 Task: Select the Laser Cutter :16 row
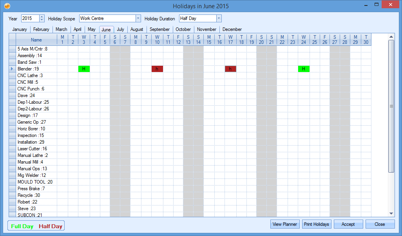pyautogui.click(x=32, y=149)
